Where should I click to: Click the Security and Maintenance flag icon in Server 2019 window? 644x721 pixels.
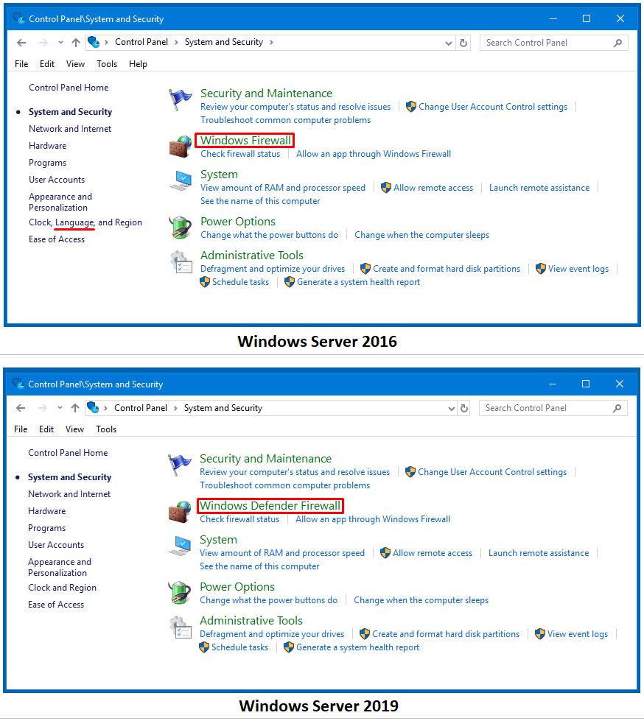tap(179, 465)
